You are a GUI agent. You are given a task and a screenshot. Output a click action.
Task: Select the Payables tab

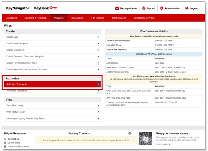click(x=59, y=18)
